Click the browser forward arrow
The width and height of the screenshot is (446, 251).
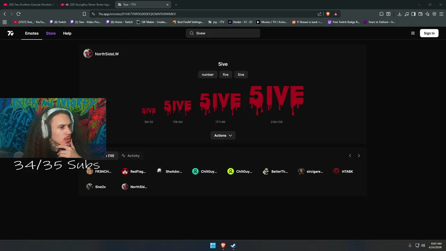11,14
